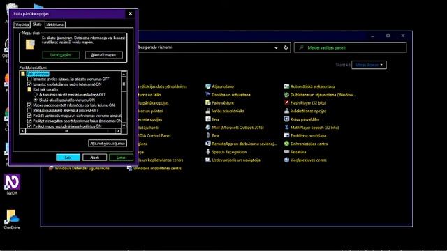Image resolution: width=447 pixels, height=251 pixels.
Task: Refresh the Control Panel address bar
Action: (x=286, y=47)
